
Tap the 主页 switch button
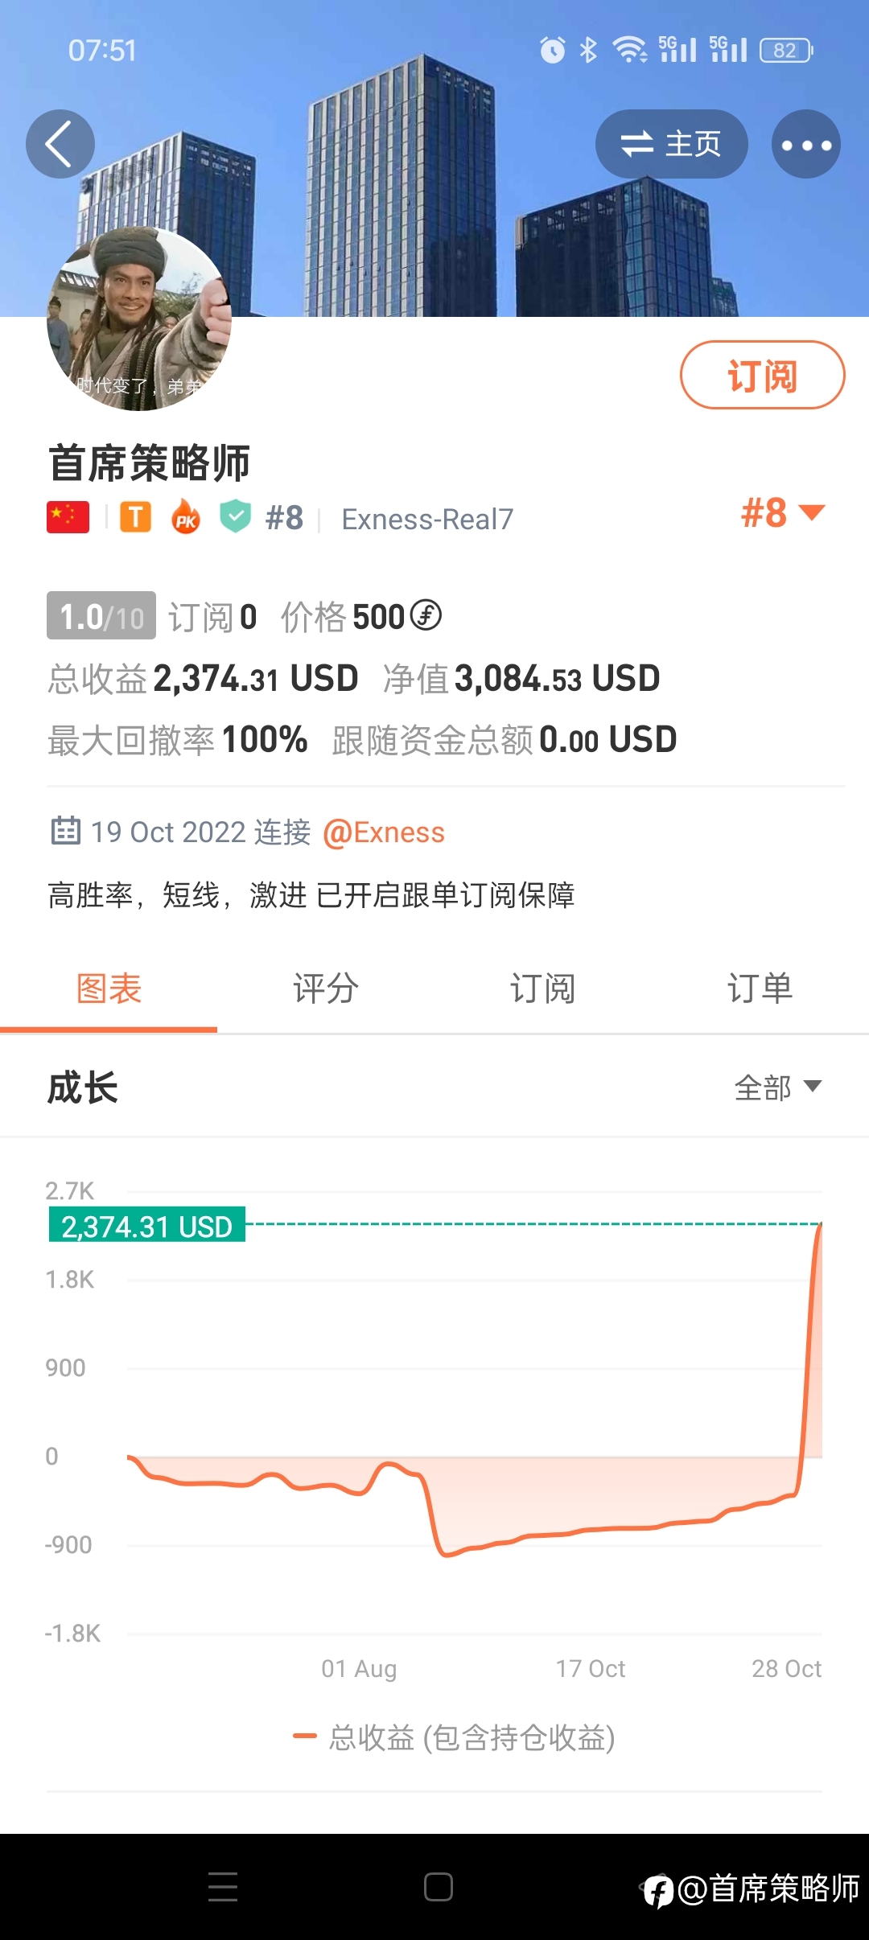coord(671,145)
